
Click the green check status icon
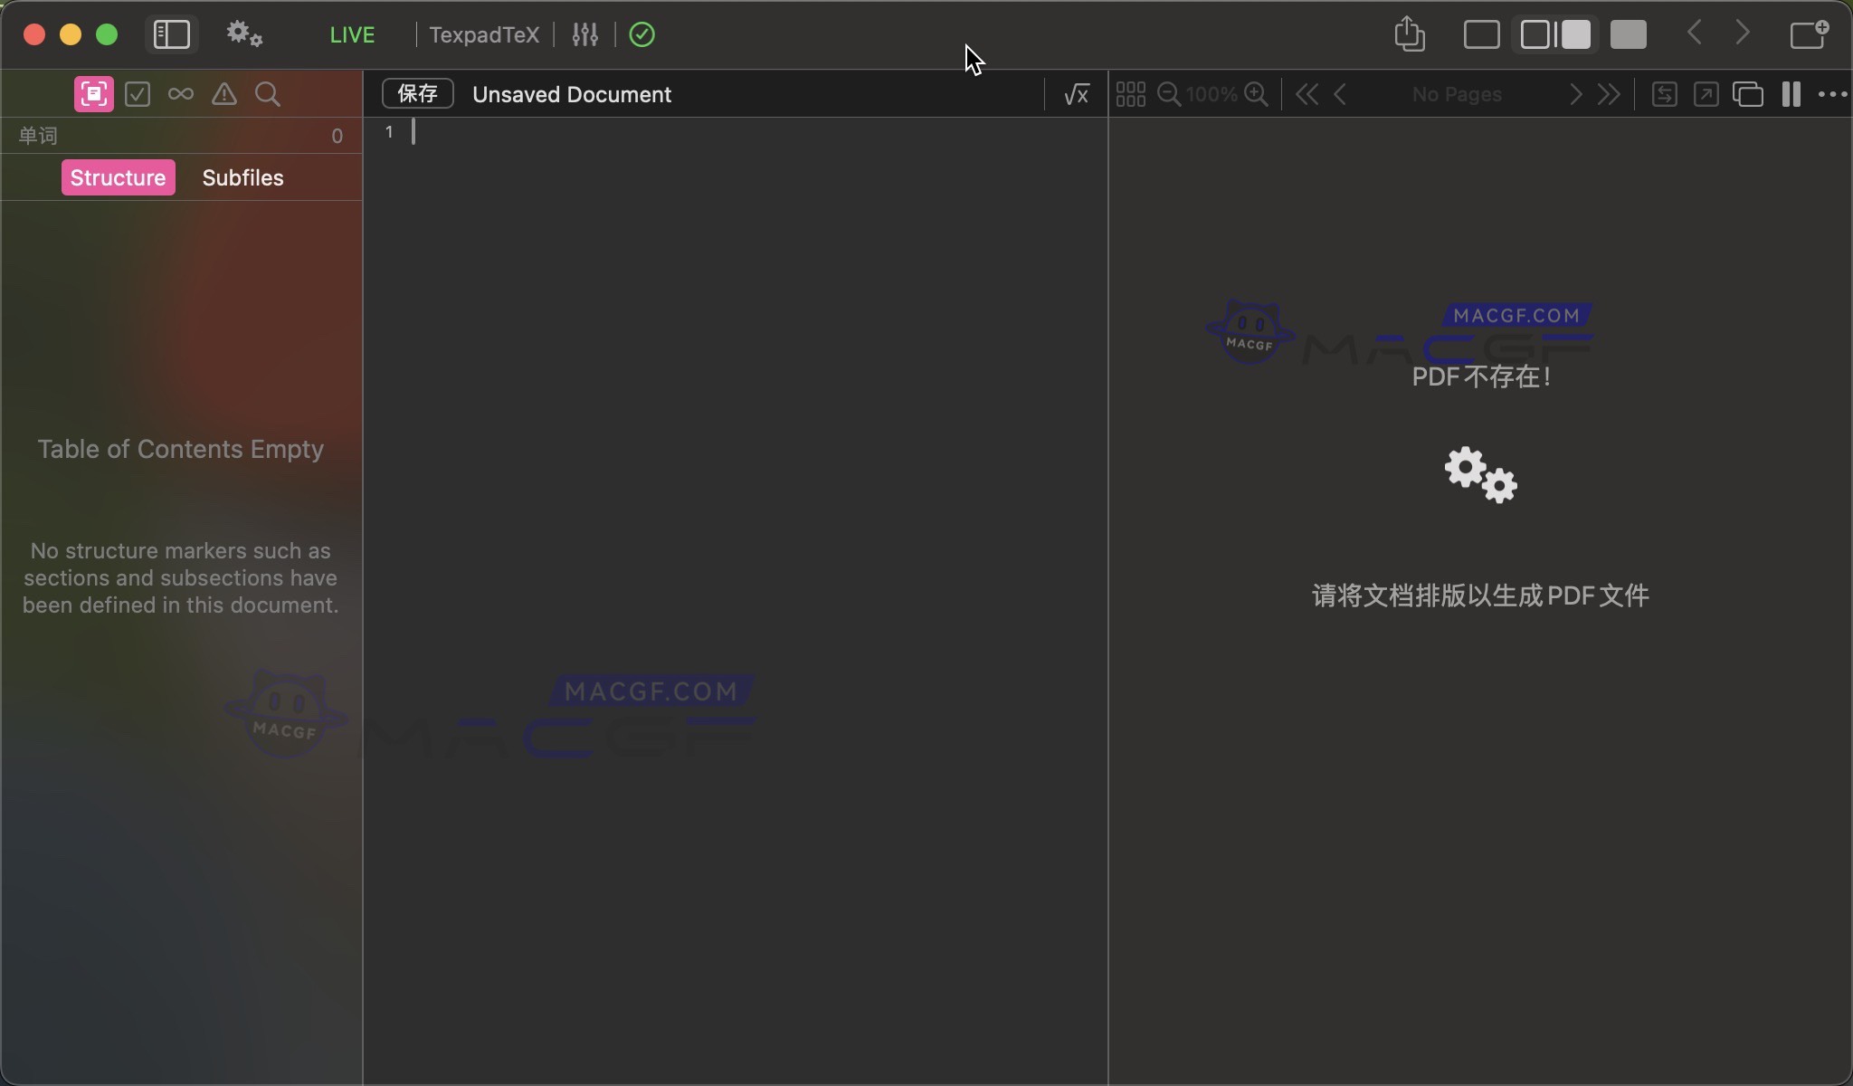coord(641,34)
